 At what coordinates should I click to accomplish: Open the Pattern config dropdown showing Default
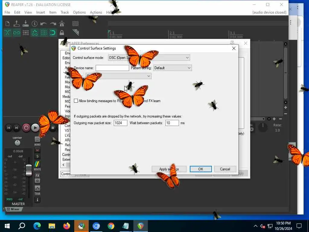(172, 68)
